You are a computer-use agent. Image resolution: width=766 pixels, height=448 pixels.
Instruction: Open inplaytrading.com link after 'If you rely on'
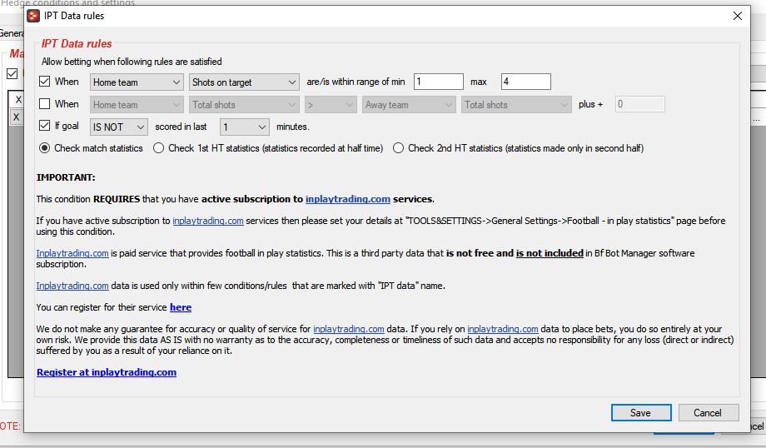(x=503, y=329)
